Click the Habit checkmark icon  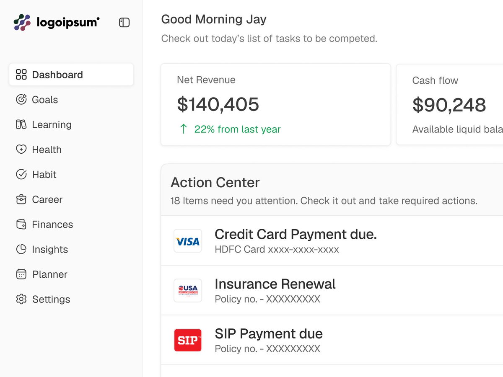(21, 174)
